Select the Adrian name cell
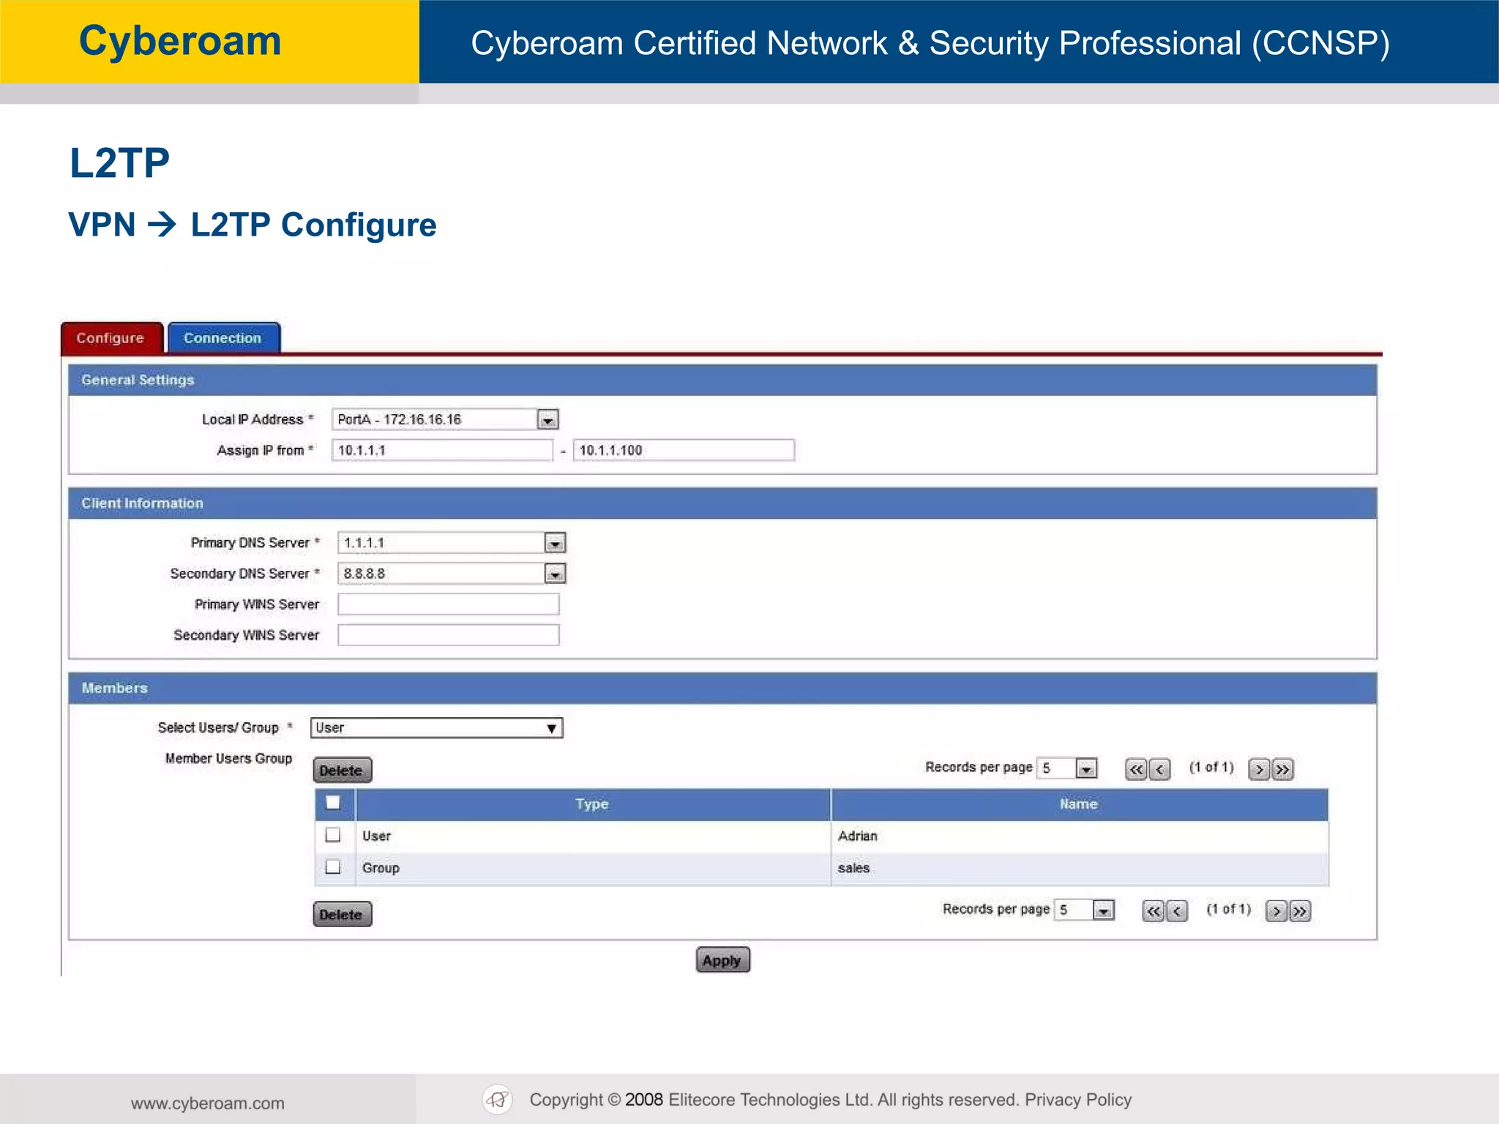The height and width of the screenshot is (1124, 1499). (1079, 836)
